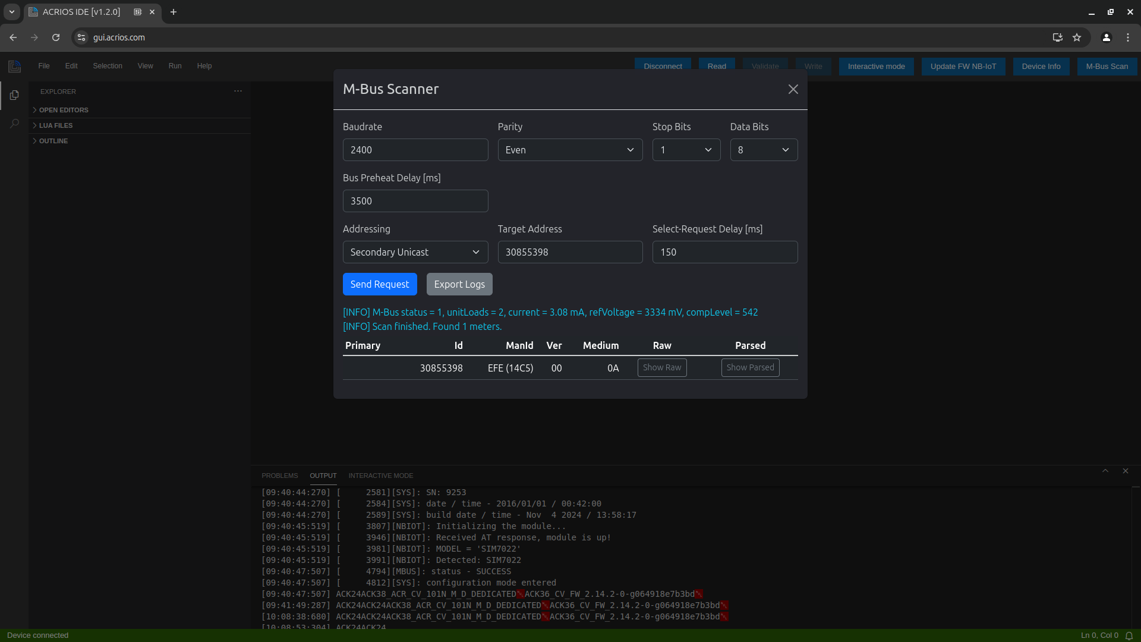
Task: Click the Read button in toolbar
Action: point(716,66)
